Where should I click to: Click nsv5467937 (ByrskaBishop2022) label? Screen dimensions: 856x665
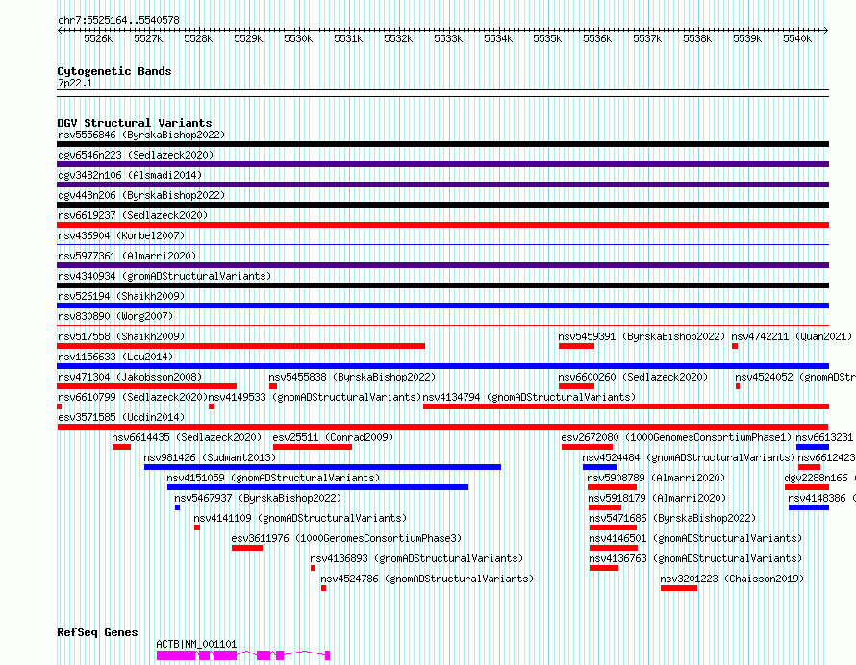point(258,498)
